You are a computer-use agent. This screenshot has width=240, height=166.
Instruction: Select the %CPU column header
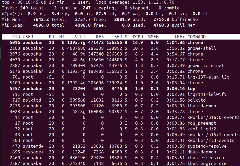pyautogui.click(x=138, y=37)
